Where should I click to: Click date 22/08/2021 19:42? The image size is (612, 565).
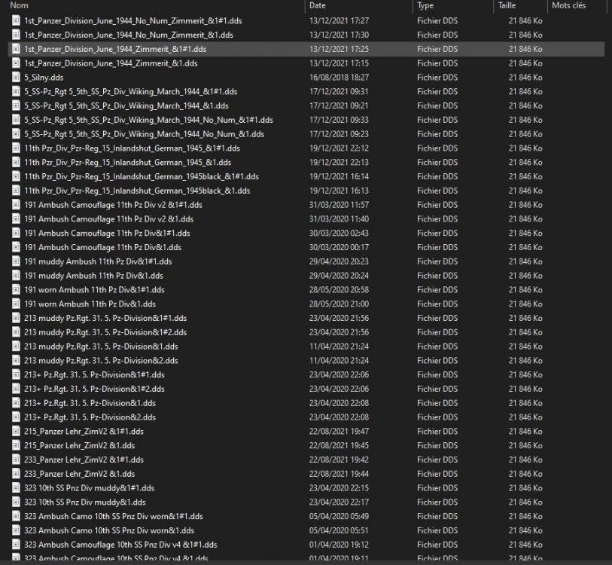pyautogui.click(x=339, y=460)
